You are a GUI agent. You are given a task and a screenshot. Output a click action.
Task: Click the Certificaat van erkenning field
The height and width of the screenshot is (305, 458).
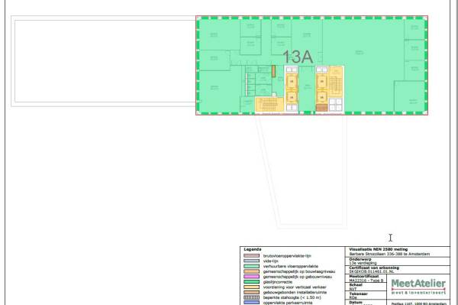click(398, 270)
